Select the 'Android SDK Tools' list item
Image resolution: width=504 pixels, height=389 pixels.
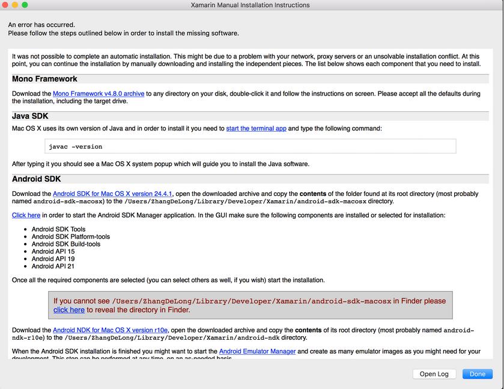[x=58, y=229]
